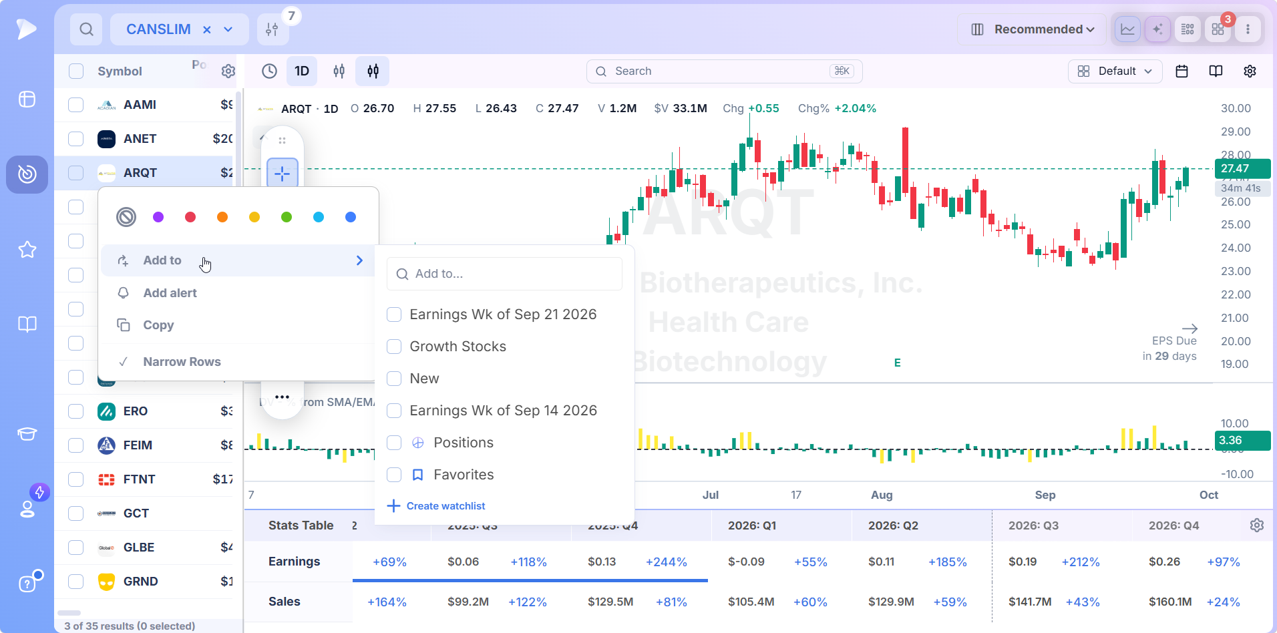Viewport: 1277px width, 633px height.
Task: Open the watchlist column settings gear
Action: (x=228, y=71)
